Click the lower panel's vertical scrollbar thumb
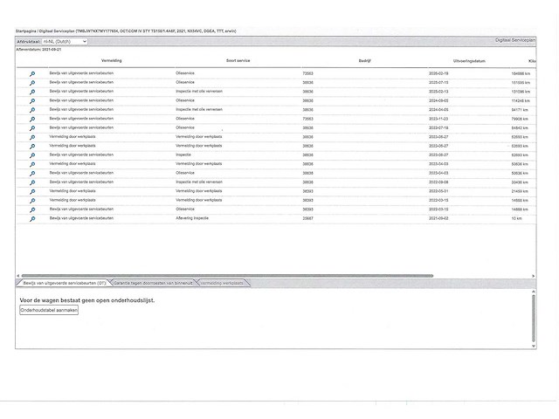The height and width of the screenshot is (419, 559). pos(534,318)
